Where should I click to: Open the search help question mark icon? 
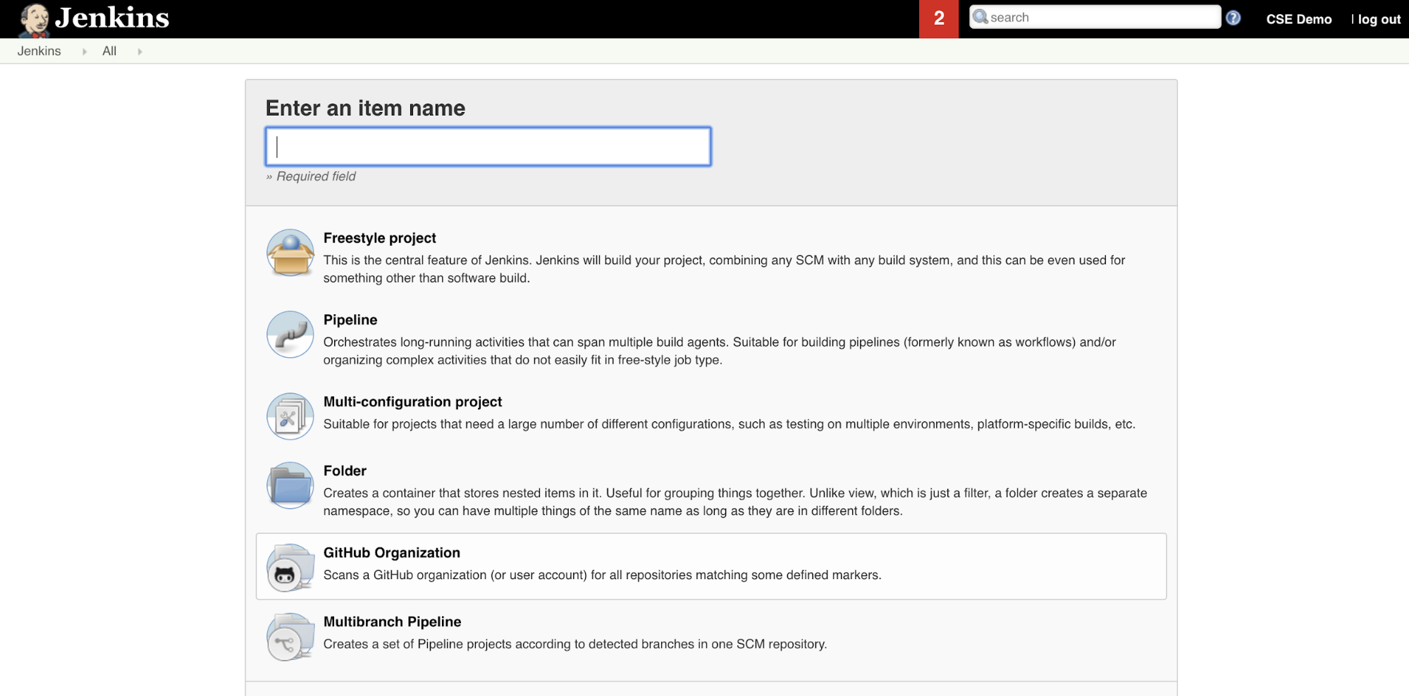1233,18
